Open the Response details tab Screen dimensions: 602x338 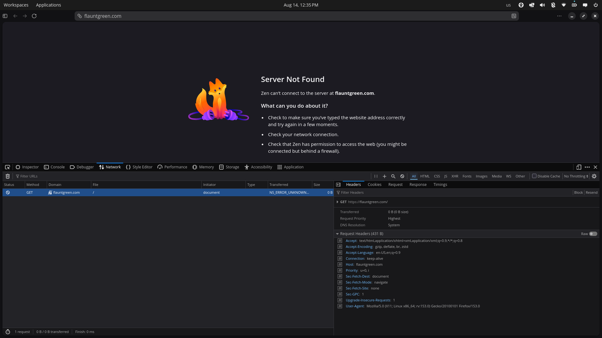click(x=418, y=184)
